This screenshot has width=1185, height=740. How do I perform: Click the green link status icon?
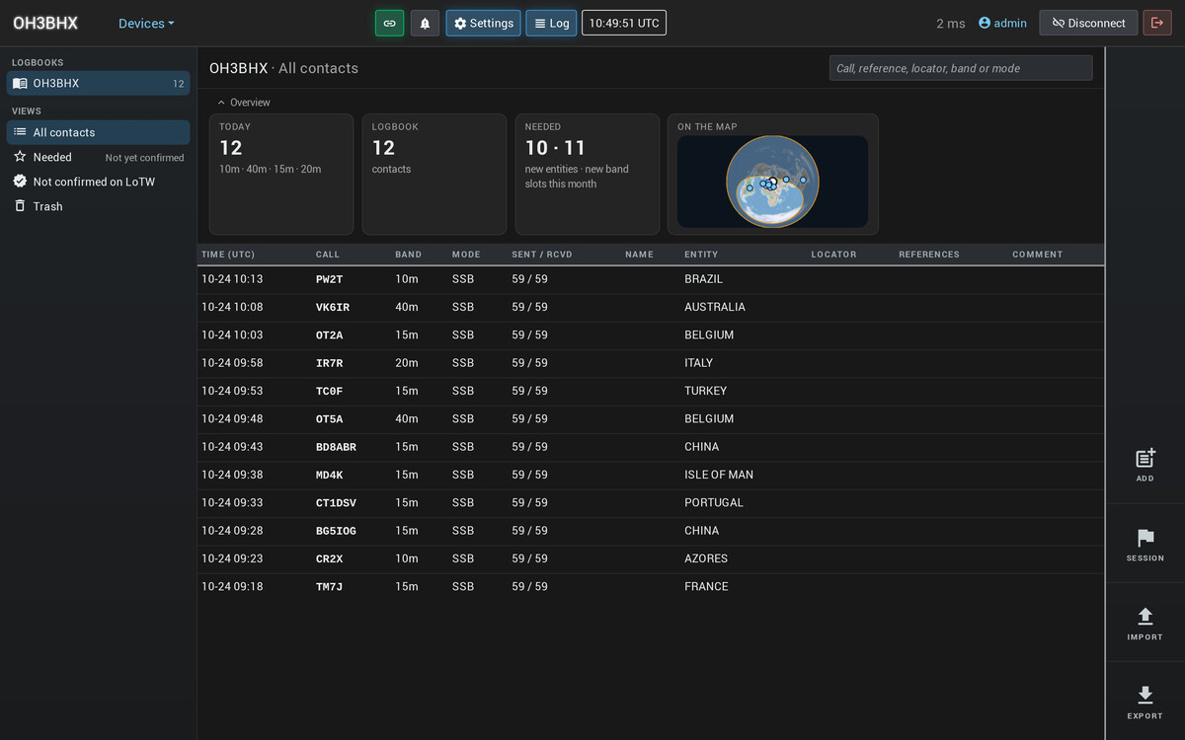click(389, 23)
